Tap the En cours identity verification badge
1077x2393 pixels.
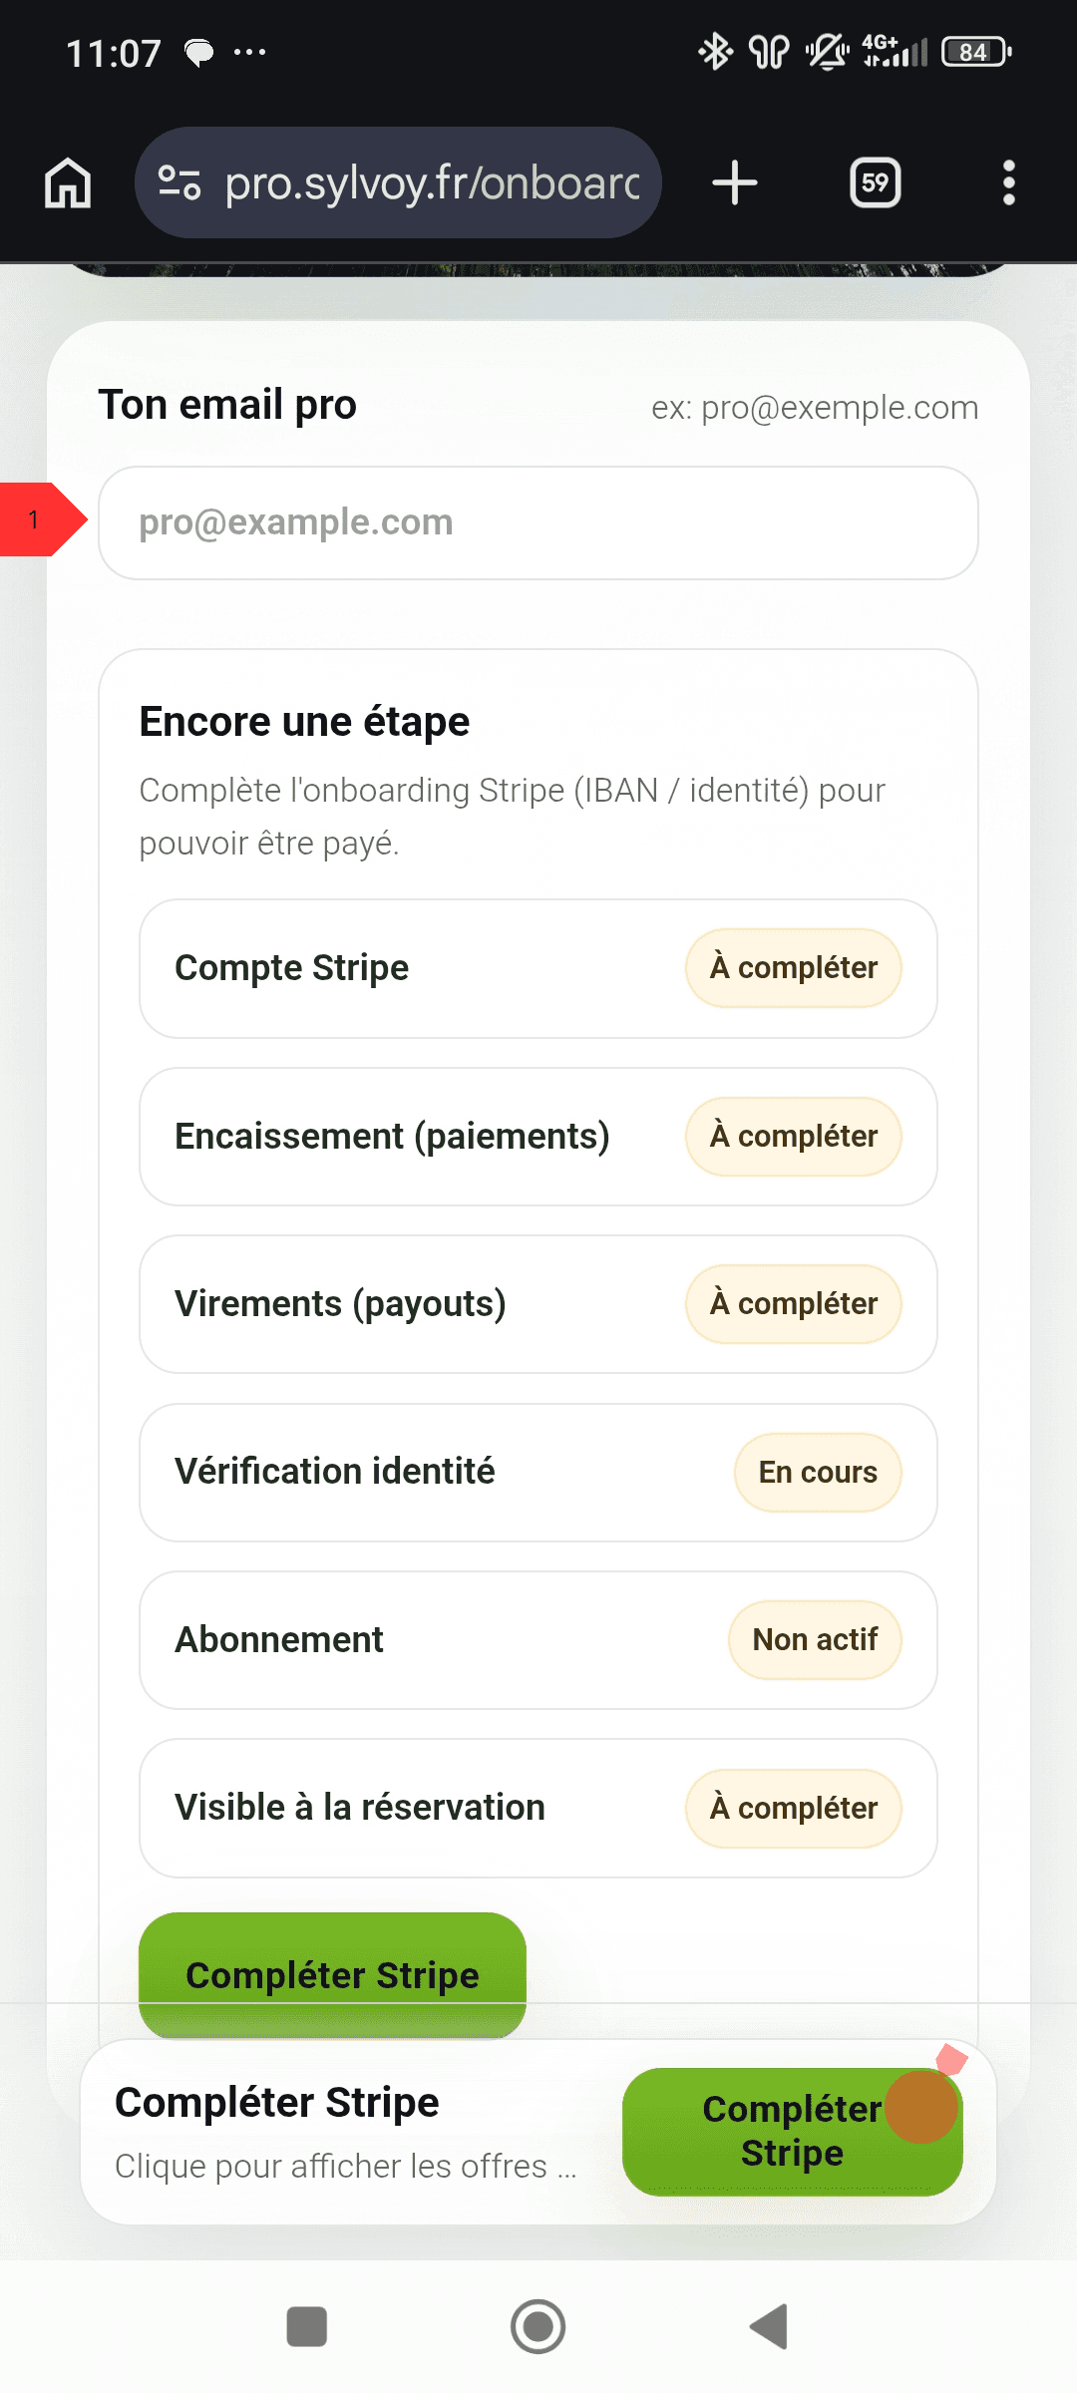(818, 1473)
